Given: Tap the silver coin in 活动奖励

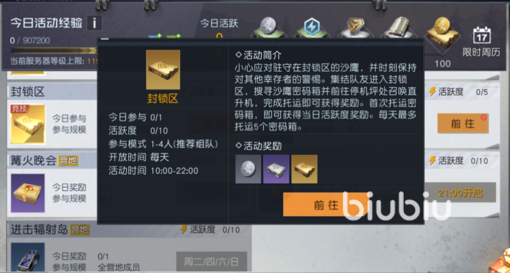Looking at the screenshot, I should pos(248,169).
